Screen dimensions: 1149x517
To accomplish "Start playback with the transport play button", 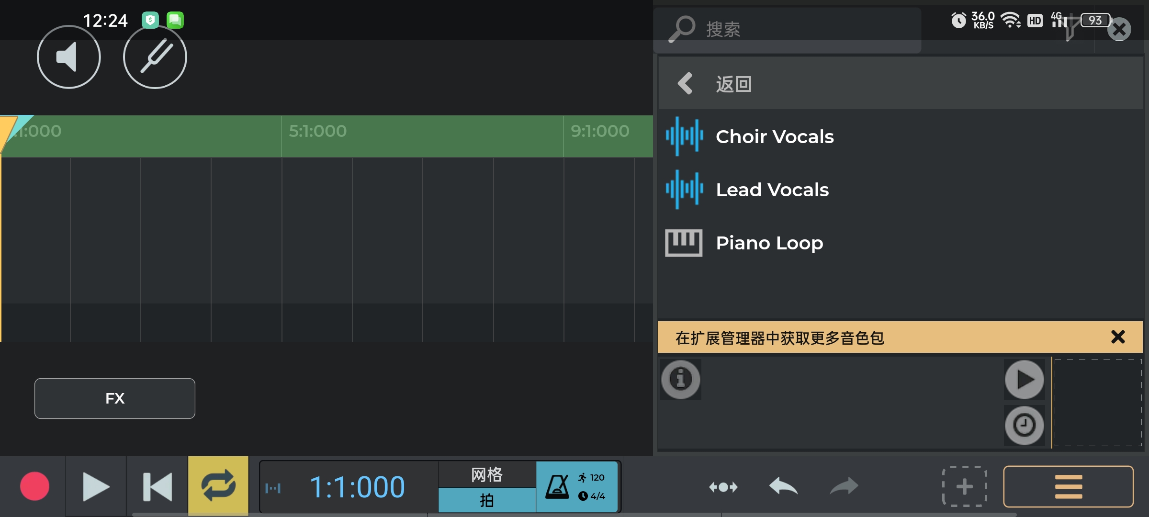I will pyautogui.click(x=96, y=486).
